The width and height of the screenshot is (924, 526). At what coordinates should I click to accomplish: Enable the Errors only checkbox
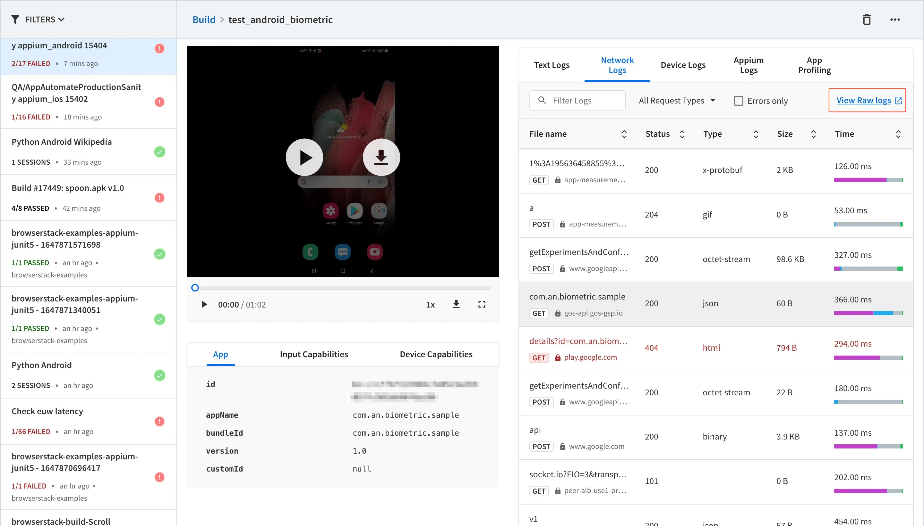(x=738, y=101)
